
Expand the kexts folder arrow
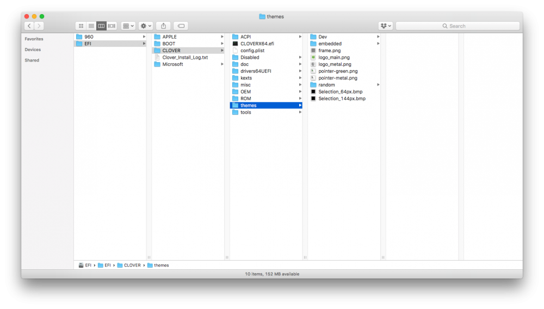[300, 78]
